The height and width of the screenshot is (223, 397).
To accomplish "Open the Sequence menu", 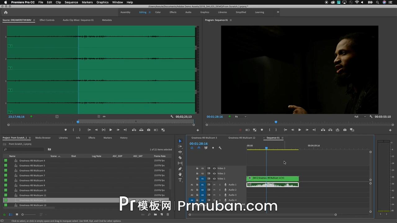I will tap(71, 2).
